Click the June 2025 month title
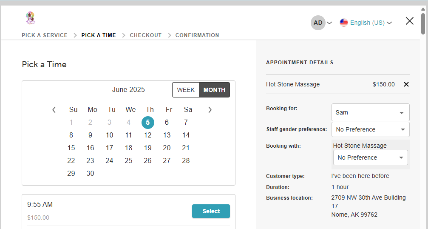 (x=128, y=90)
